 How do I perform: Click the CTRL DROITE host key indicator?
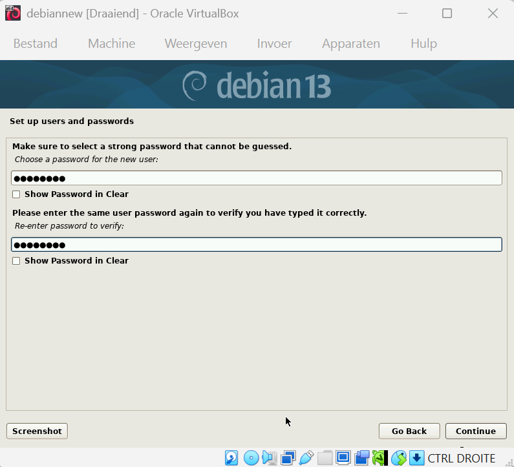(461, 458)
